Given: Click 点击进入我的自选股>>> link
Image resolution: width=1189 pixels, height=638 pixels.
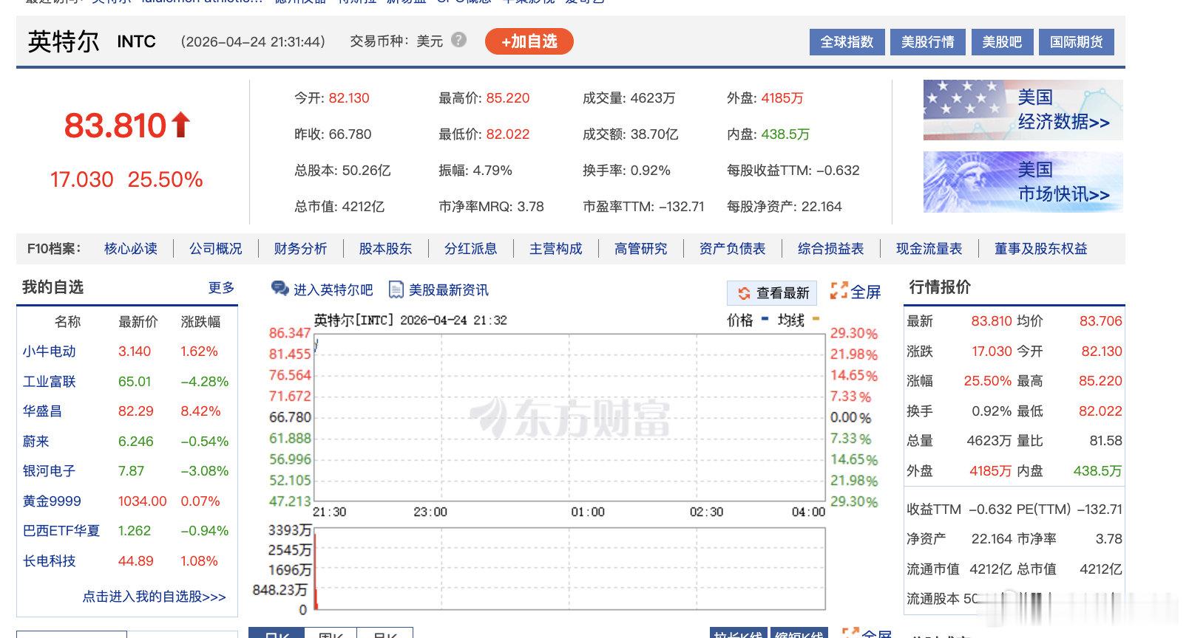Looking at the screenshot, I should click(x=154, y=597).
